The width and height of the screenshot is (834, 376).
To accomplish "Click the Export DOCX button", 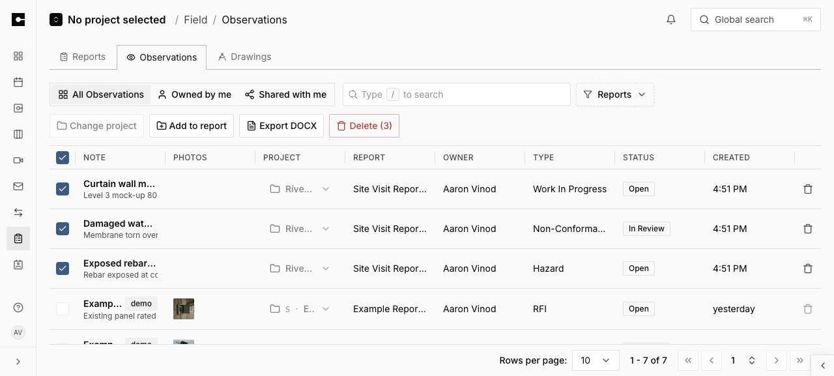I will [281, 126].
